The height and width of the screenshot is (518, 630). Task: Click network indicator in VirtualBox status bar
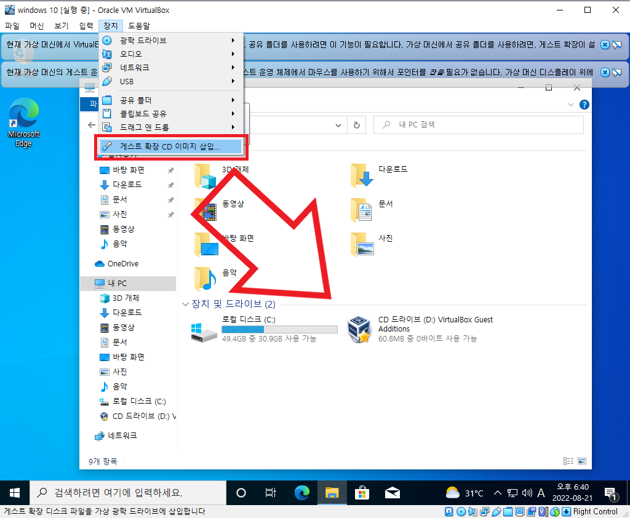(x=485, y=512)
